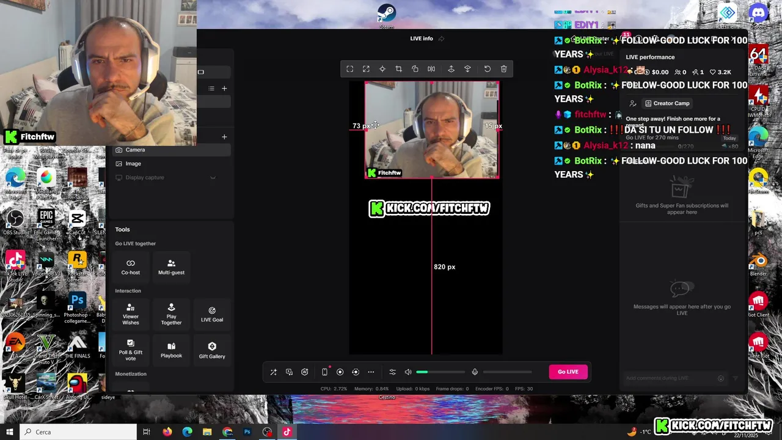Open the audio mixer settings icon
782x440 pixels.
tap(392, 372)
